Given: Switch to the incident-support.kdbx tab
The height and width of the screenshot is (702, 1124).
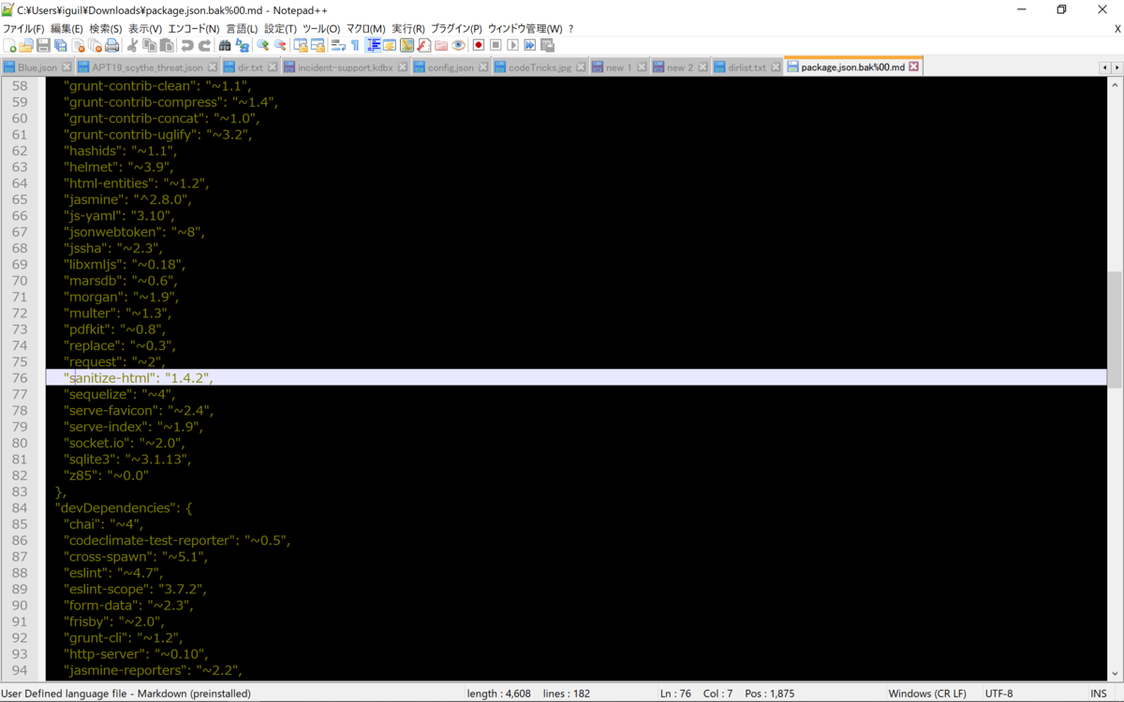Looking at the screenshot, I should pyautogui.click(x=346, y=67).
